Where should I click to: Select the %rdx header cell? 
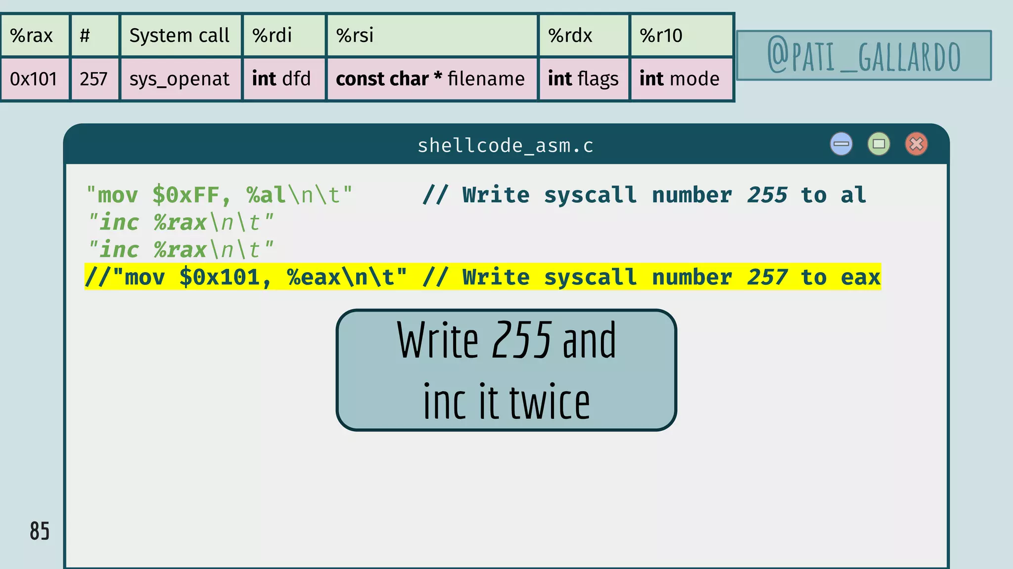[x=584, y=36]
